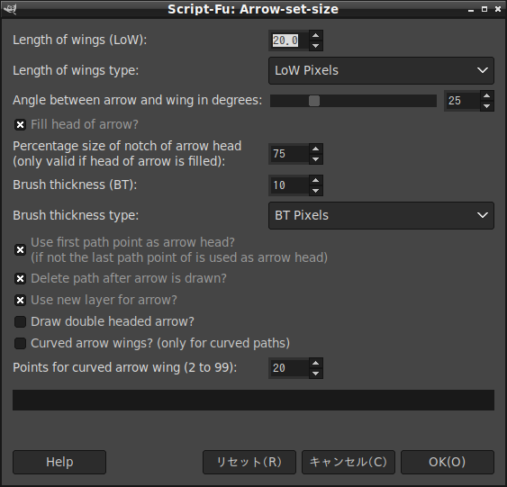Increase curved wing points with up arrow
The height and width of the screenshot is (487, 507).
315,363
